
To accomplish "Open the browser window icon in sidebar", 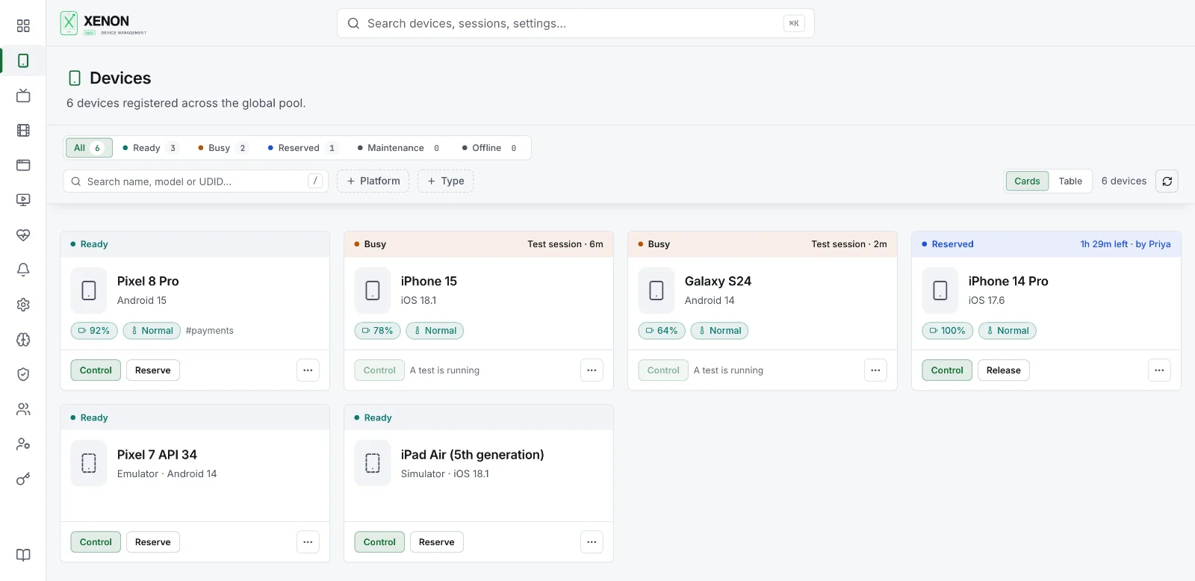I will point(23,165).
